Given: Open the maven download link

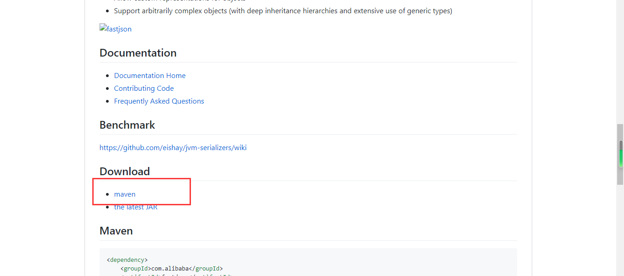Looking at the screenshot, I should (125, 194).
